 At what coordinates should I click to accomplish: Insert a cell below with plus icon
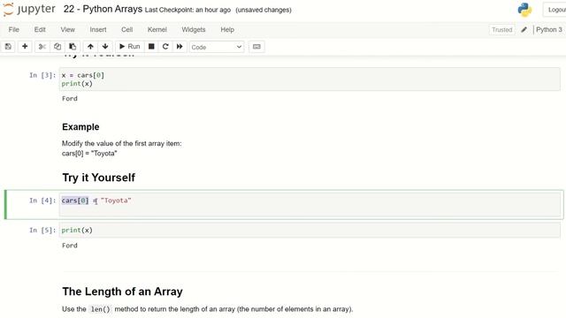(25, 47)
